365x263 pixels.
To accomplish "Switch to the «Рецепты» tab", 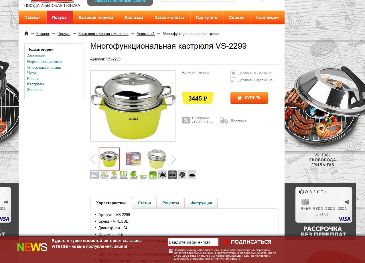I will 171,203.
